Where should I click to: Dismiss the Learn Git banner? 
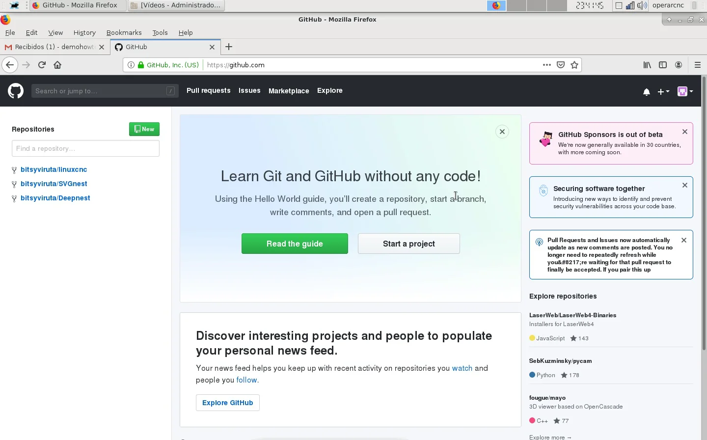click(x=502, y=132)
